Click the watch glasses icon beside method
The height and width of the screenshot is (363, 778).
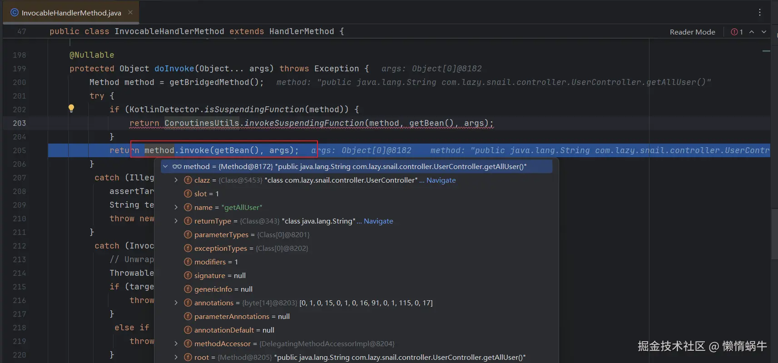(x=177, y=167)
